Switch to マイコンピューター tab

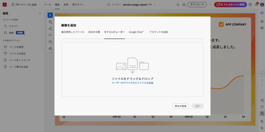(114, 32)
